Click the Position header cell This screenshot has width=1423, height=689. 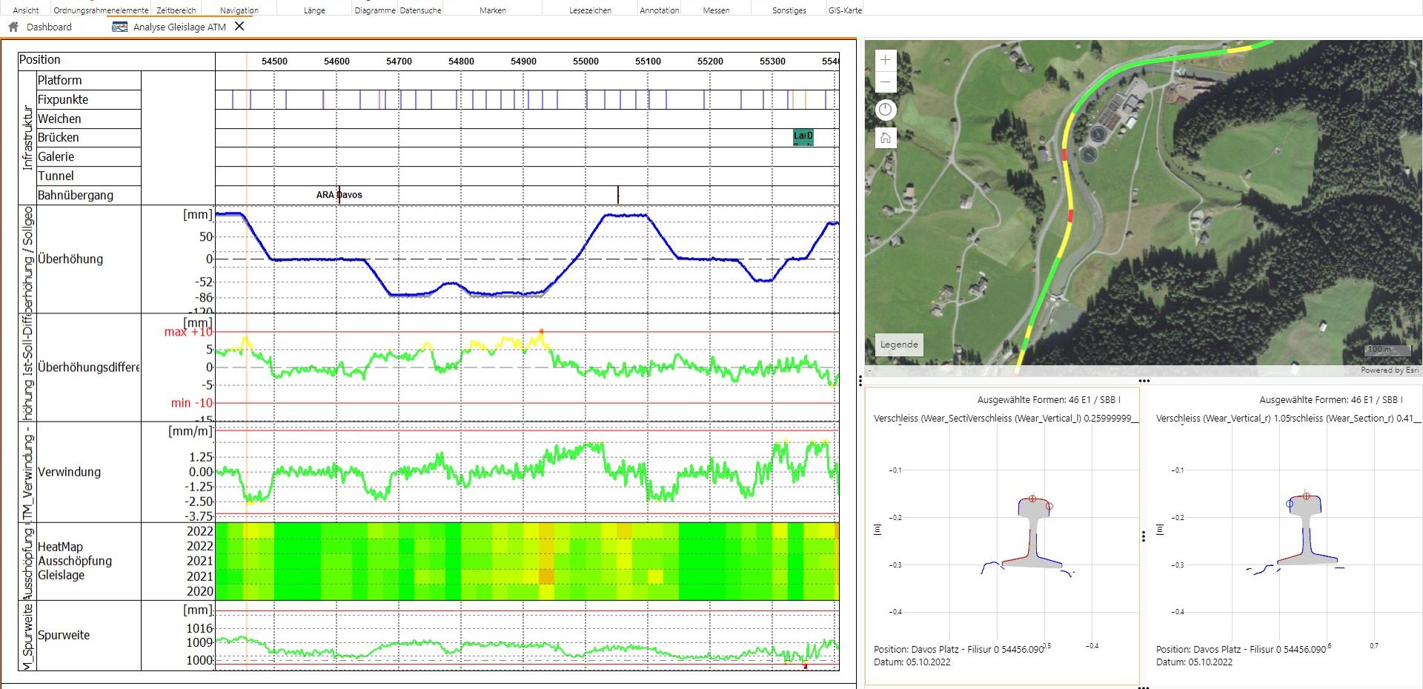coord(116,60)
